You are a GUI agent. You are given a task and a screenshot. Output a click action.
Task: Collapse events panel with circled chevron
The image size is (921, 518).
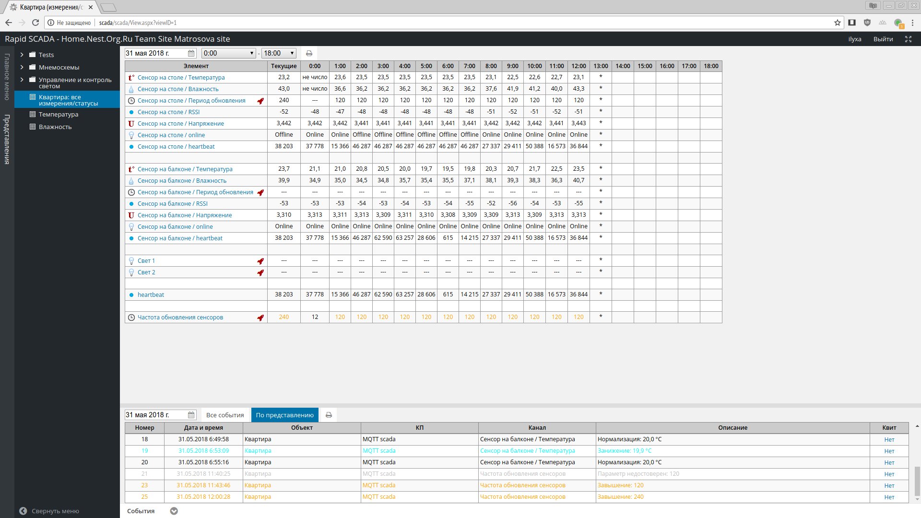pyautogui.click(x=174, y=511)
